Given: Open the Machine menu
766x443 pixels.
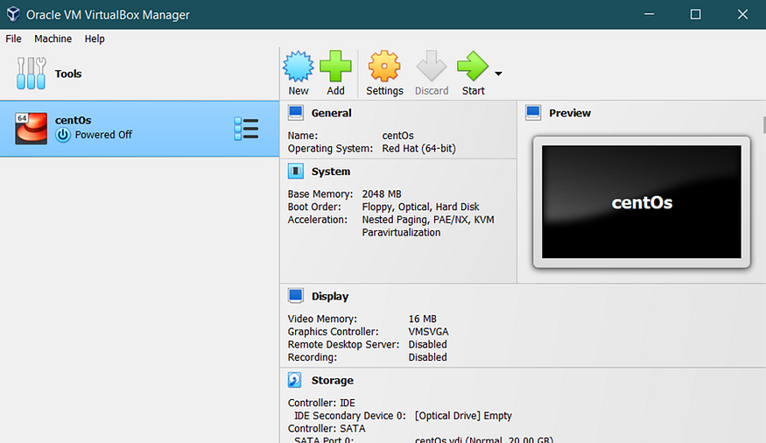Looking at the screenshot, I should [x=53, y=39].
